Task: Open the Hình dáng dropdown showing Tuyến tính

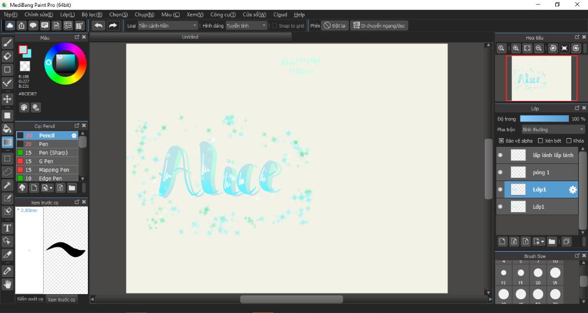Action: [246, 26]
